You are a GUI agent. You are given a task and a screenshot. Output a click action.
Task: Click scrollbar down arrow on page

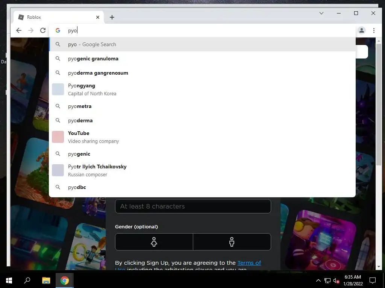point(379,267)
